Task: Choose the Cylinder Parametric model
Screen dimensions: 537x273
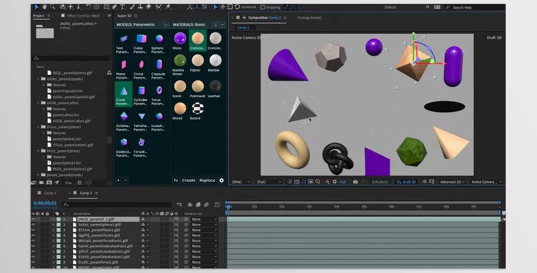Action: (141, 95)
